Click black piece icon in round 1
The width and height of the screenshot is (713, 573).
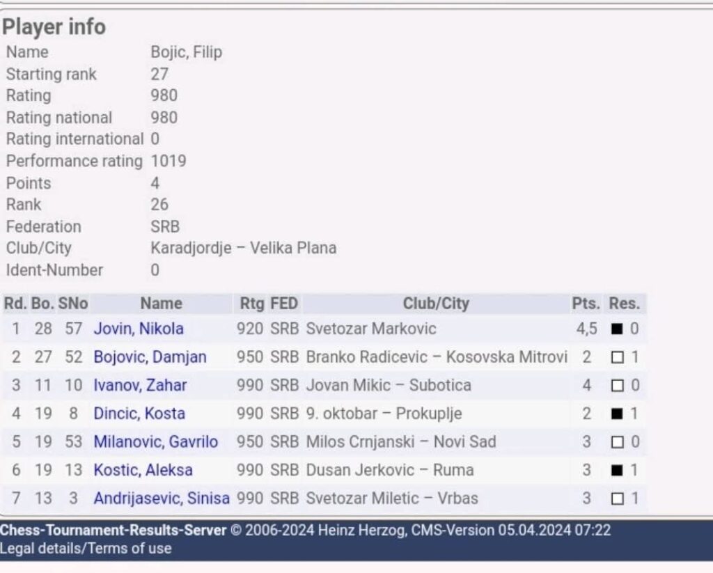616,329
